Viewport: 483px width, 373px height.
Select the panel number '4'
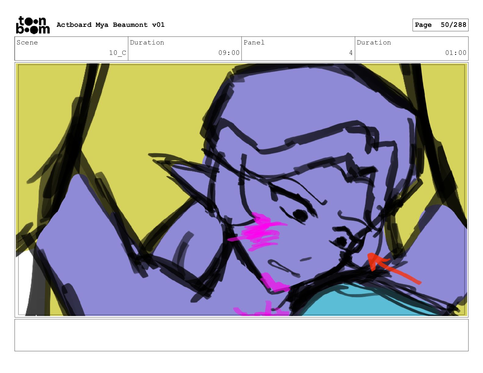(x=351, y=53)
